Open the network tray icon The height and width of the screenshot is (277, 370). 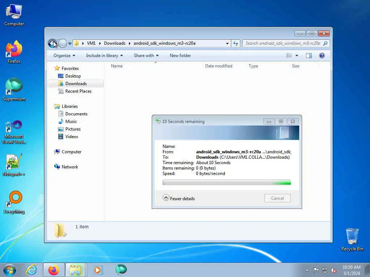(x=325, y=271)
